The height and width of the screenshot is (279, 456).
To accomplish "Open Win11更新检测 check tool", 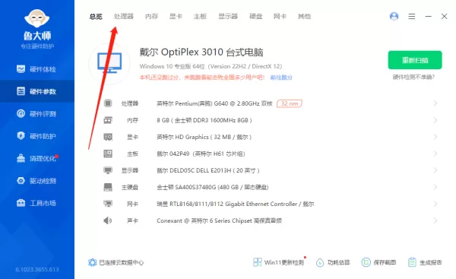I will (x=279, y=262).
